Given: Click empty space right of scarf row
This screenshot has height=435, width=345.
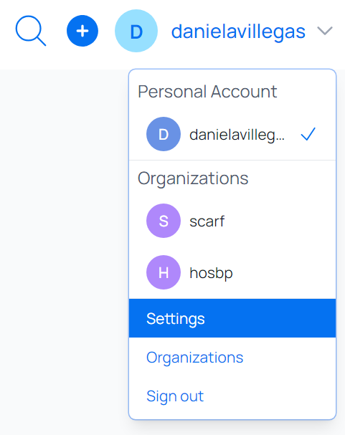Looking at the screenshot, I should 280,221.
